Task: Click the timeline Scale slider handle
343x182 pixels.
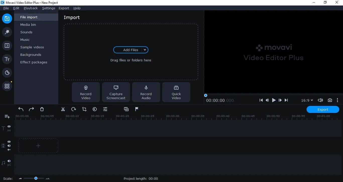Action: 36,178
